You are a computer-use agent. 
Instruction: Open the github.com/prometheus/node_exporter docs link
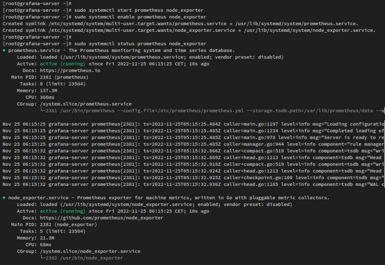click(102, 218)
